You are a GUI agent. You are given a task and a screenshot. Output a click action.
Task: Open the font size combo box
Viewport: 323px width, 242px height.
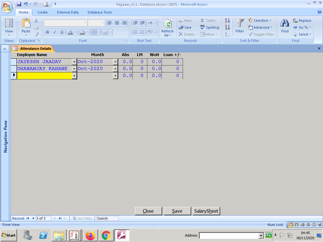click(103, 23)
